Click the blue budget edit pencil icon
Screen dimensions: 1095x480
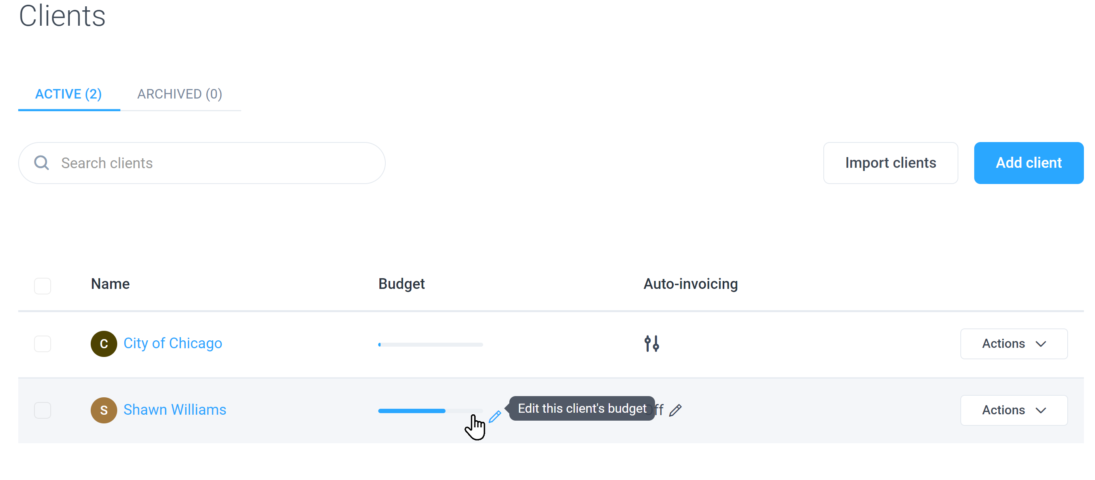495,417
